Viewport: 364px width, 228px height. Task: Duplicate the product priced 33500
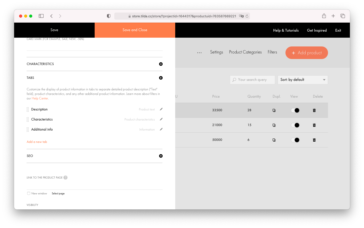(274, 110)
